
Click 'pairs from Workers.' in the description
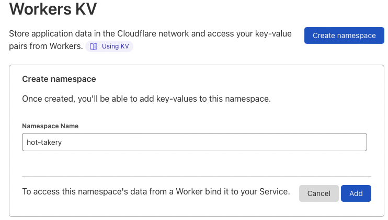click(x=46, y=46)
